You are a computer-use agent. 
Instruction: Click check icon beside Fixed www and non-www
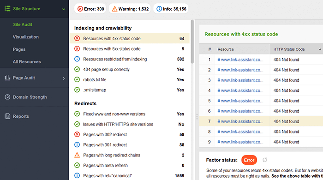(x=77, y=114)
